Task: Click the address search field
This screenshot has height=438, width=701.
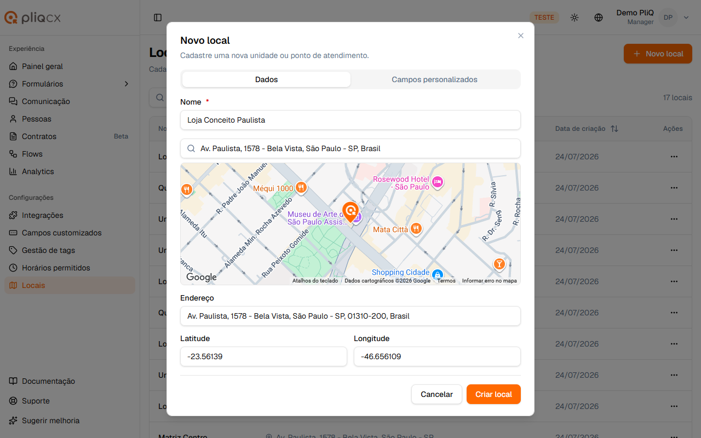Action: (x=350, y=148)
